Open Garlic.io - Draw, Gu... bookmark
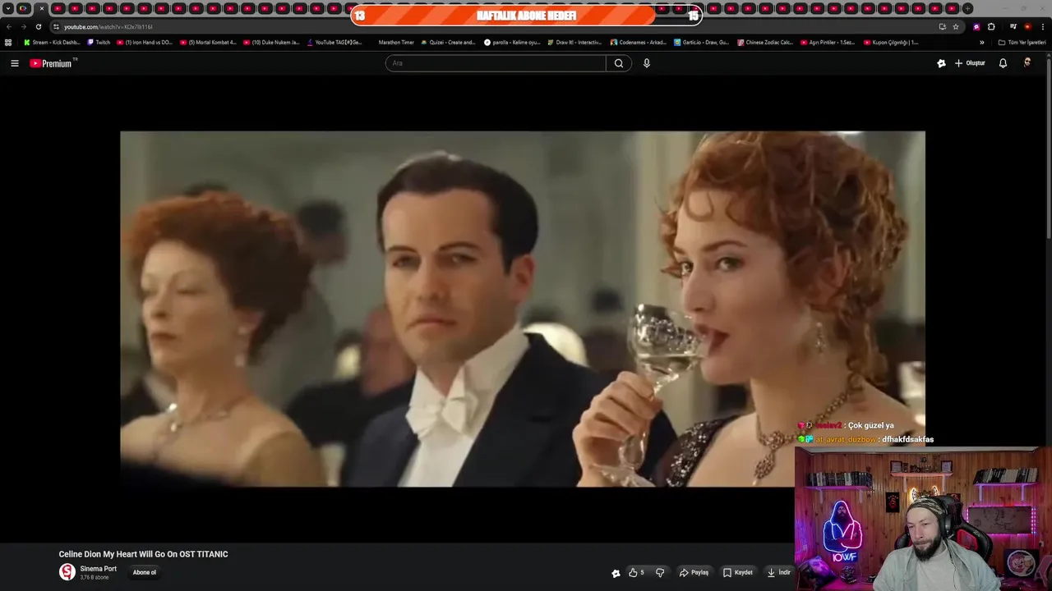Viewport: 1052px width, 591px height. 701,43
